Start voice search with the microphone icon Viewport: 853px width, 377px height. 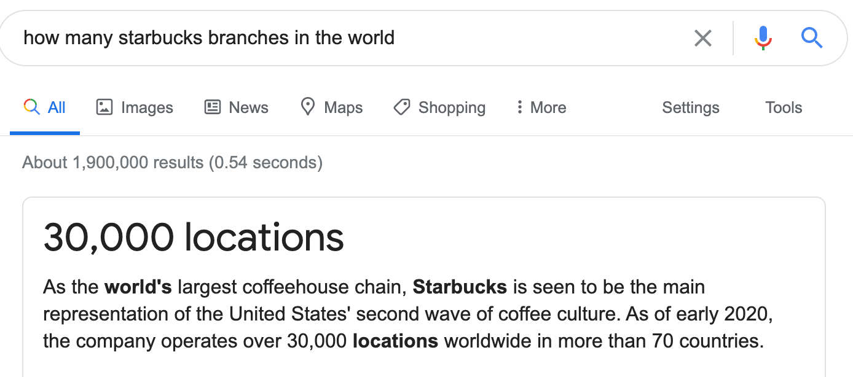[763, 38]
